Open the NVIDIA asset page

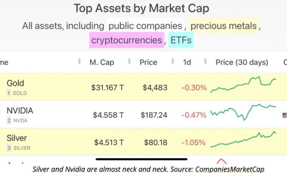[20, 110]
